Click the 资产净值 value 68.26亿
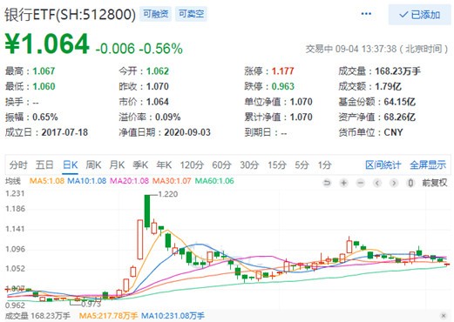Viewport: 454px width, 322px height. coord(400,117)
